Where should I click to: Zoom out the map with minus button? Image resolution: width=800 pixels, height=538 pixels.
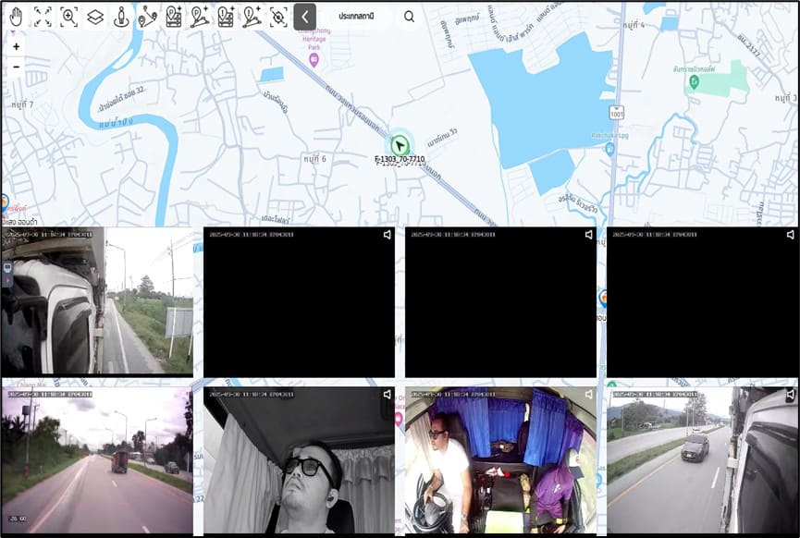pyautogui.click(x=16, y=67)
